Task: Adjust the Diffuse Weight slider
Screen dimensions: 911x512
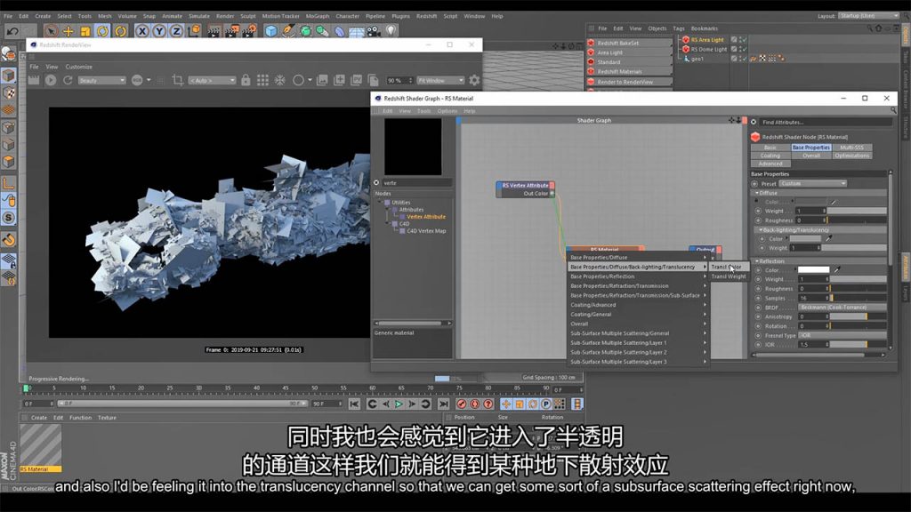Action: 857,211
